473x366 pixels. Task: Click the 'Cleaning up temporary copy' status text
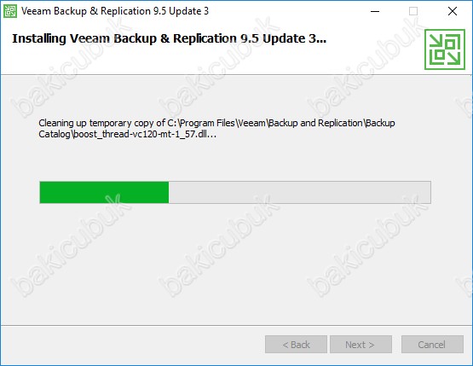click(x=101, y=123)
